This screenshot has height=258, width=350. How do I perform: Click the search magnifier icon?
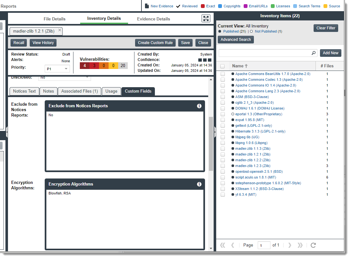314,53
